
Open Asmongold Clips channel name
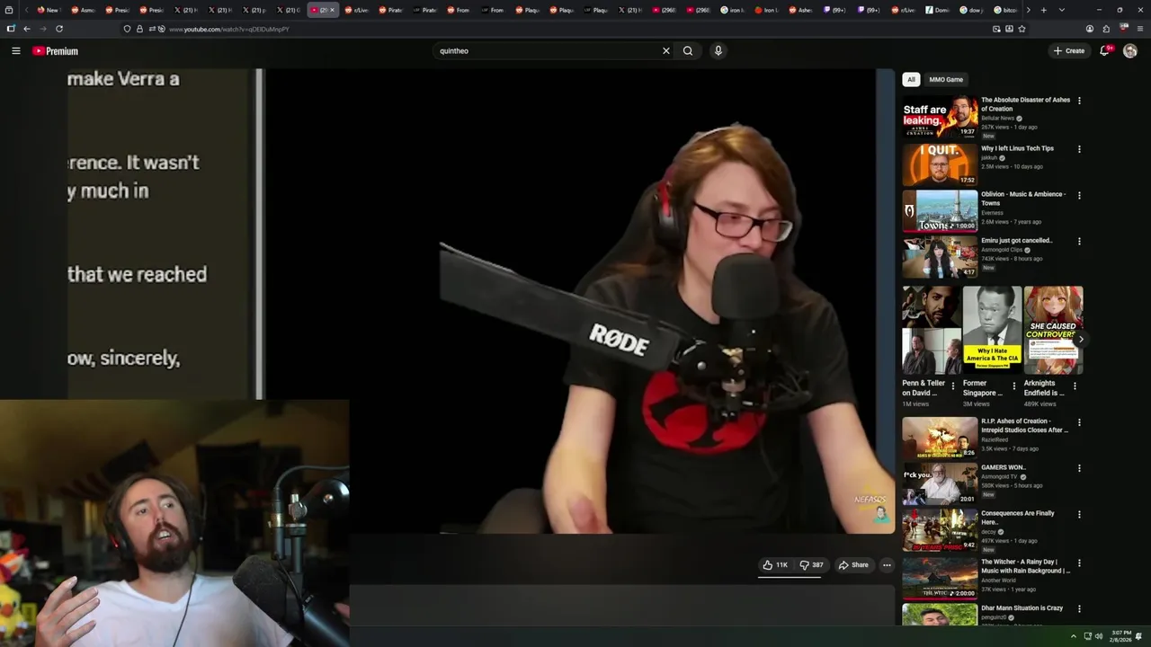[1002, 250]
